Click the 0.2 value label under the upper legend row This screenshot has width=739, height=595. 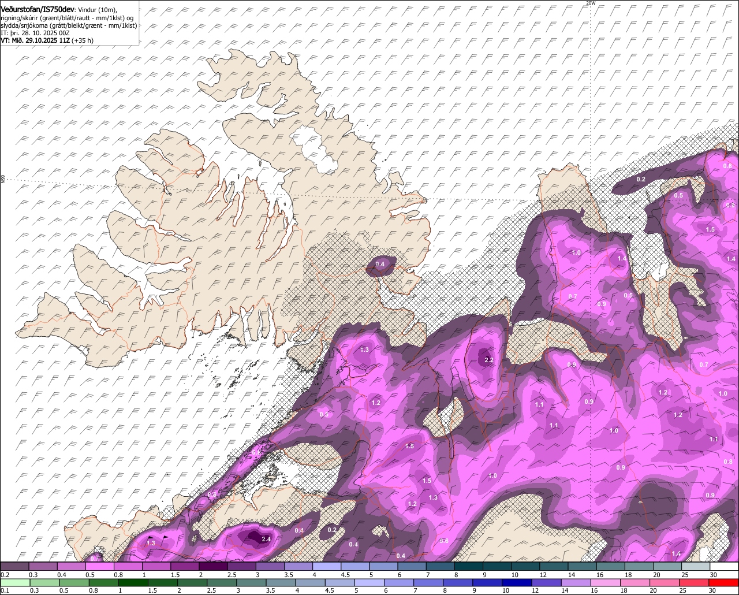point(5,575)
